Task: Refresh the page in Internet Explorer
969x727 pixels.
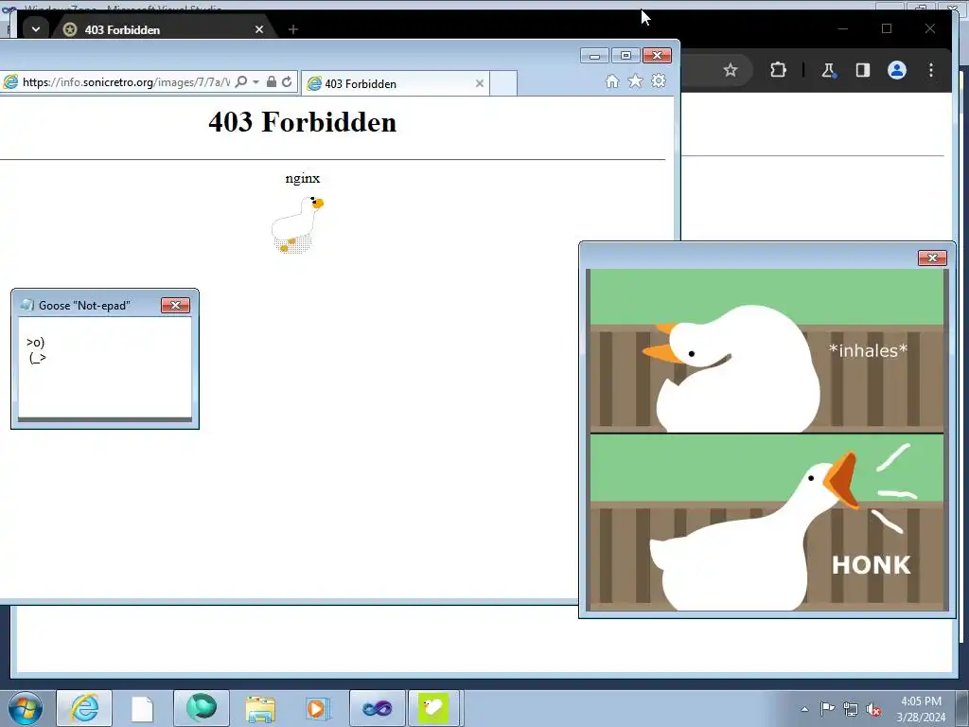Action: 287,81
